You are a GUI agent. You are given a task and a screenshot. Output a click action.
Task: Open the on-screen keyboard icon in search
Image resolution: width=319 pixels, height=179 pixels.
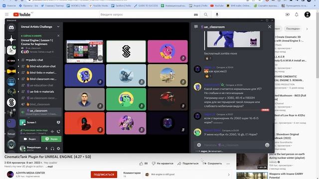click(196, 14)
